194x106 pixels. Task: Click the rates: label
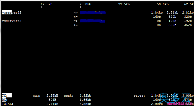(139, 95)
